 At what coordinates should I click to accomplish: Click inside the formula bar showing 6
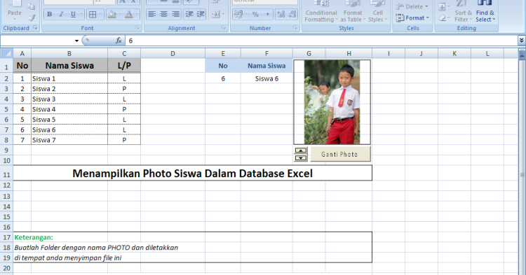click(x=321, y=41)
